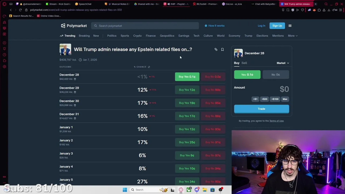
Task: Click Buy Yes 25¢ for January 2
Action: pyautogui.click(x=187, y=142)
